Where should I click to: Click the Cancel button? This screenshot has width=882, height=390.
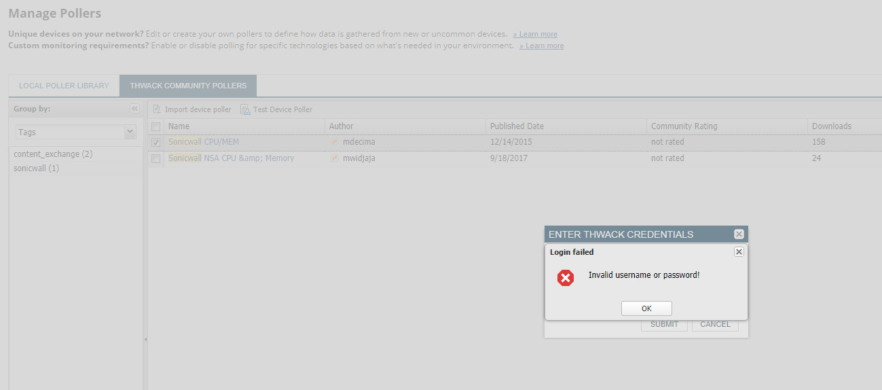[x=715, y=324]
